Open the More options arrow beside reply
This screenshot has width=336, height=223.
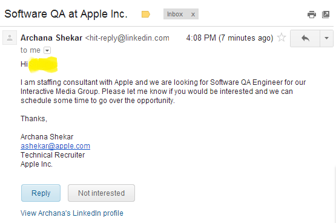(326, 38)
